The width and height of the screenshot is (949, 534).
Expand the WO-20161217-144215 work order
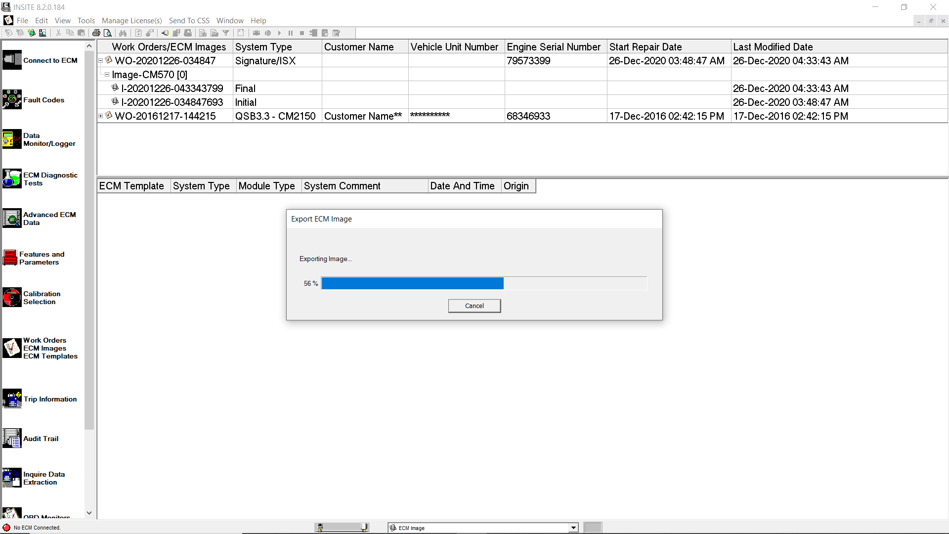coord(101,115)
